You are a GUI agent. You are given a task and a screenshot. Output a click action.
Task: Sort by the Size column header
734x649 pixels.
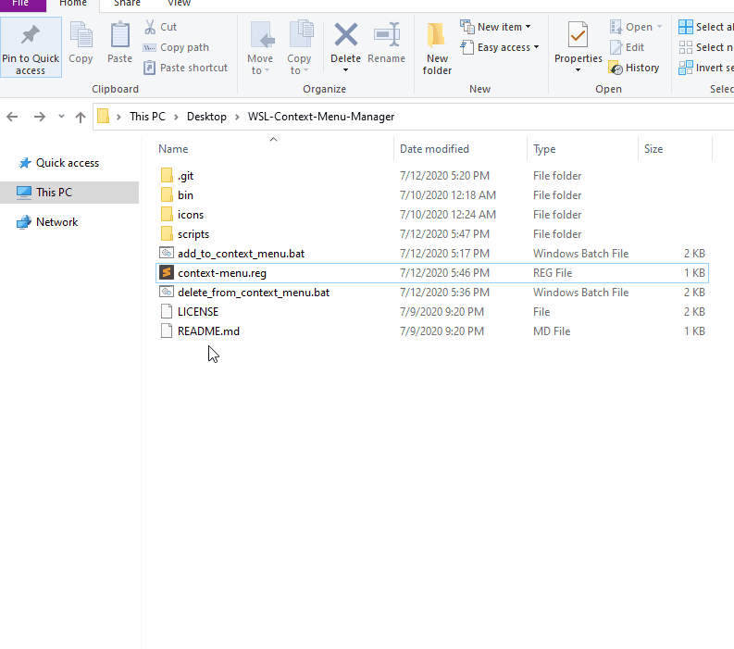click(653, 149)
